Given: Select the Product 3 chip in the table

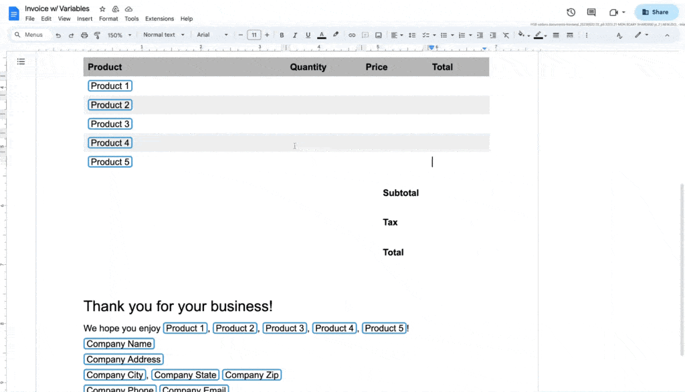Looking at the screenshot, I should [110, 124].
